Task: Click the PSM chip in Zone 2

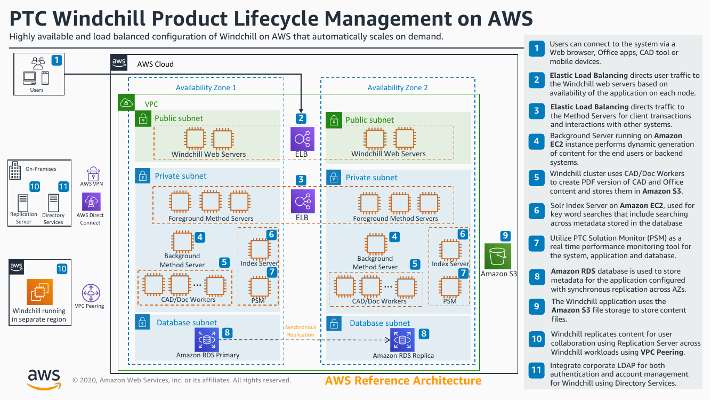Action: [450, 287]
